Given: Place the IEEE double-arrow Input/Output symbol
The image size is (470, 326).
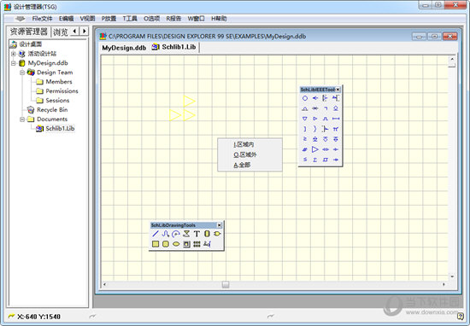Looking at the screenshot, I should pos(326,149).
